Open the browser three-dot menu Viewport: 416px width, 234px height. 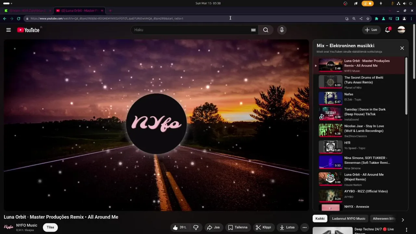[412, 19]
